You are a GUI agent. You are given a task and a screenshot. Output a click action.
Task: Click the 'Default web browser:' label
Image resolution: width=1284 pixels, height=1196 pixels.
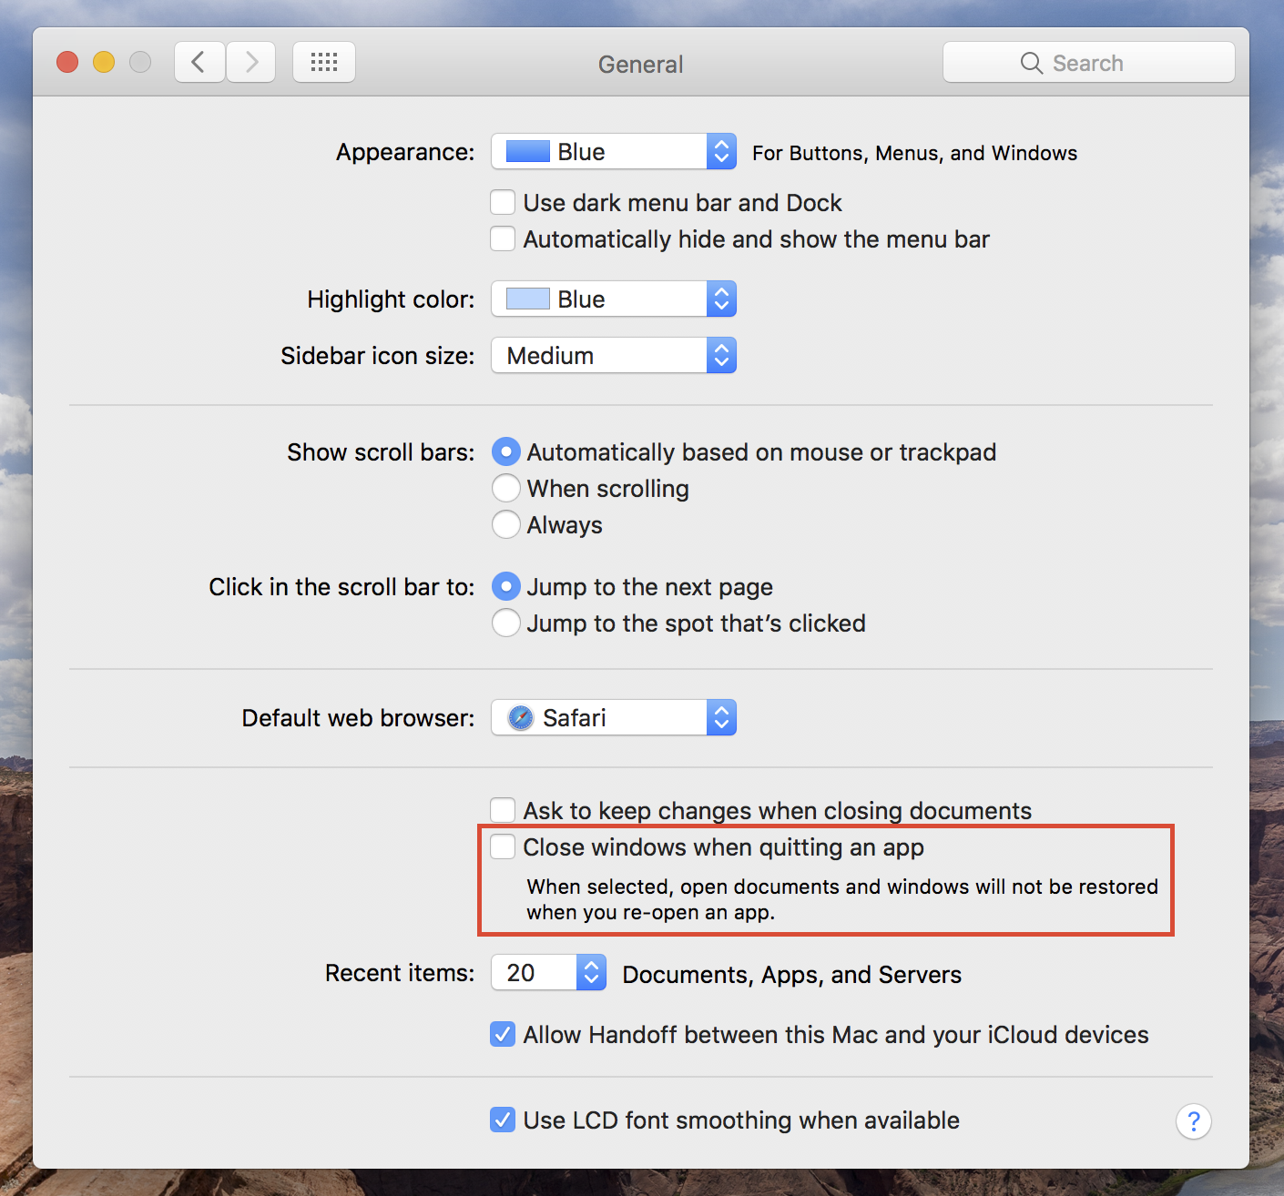tap(358, 718)
